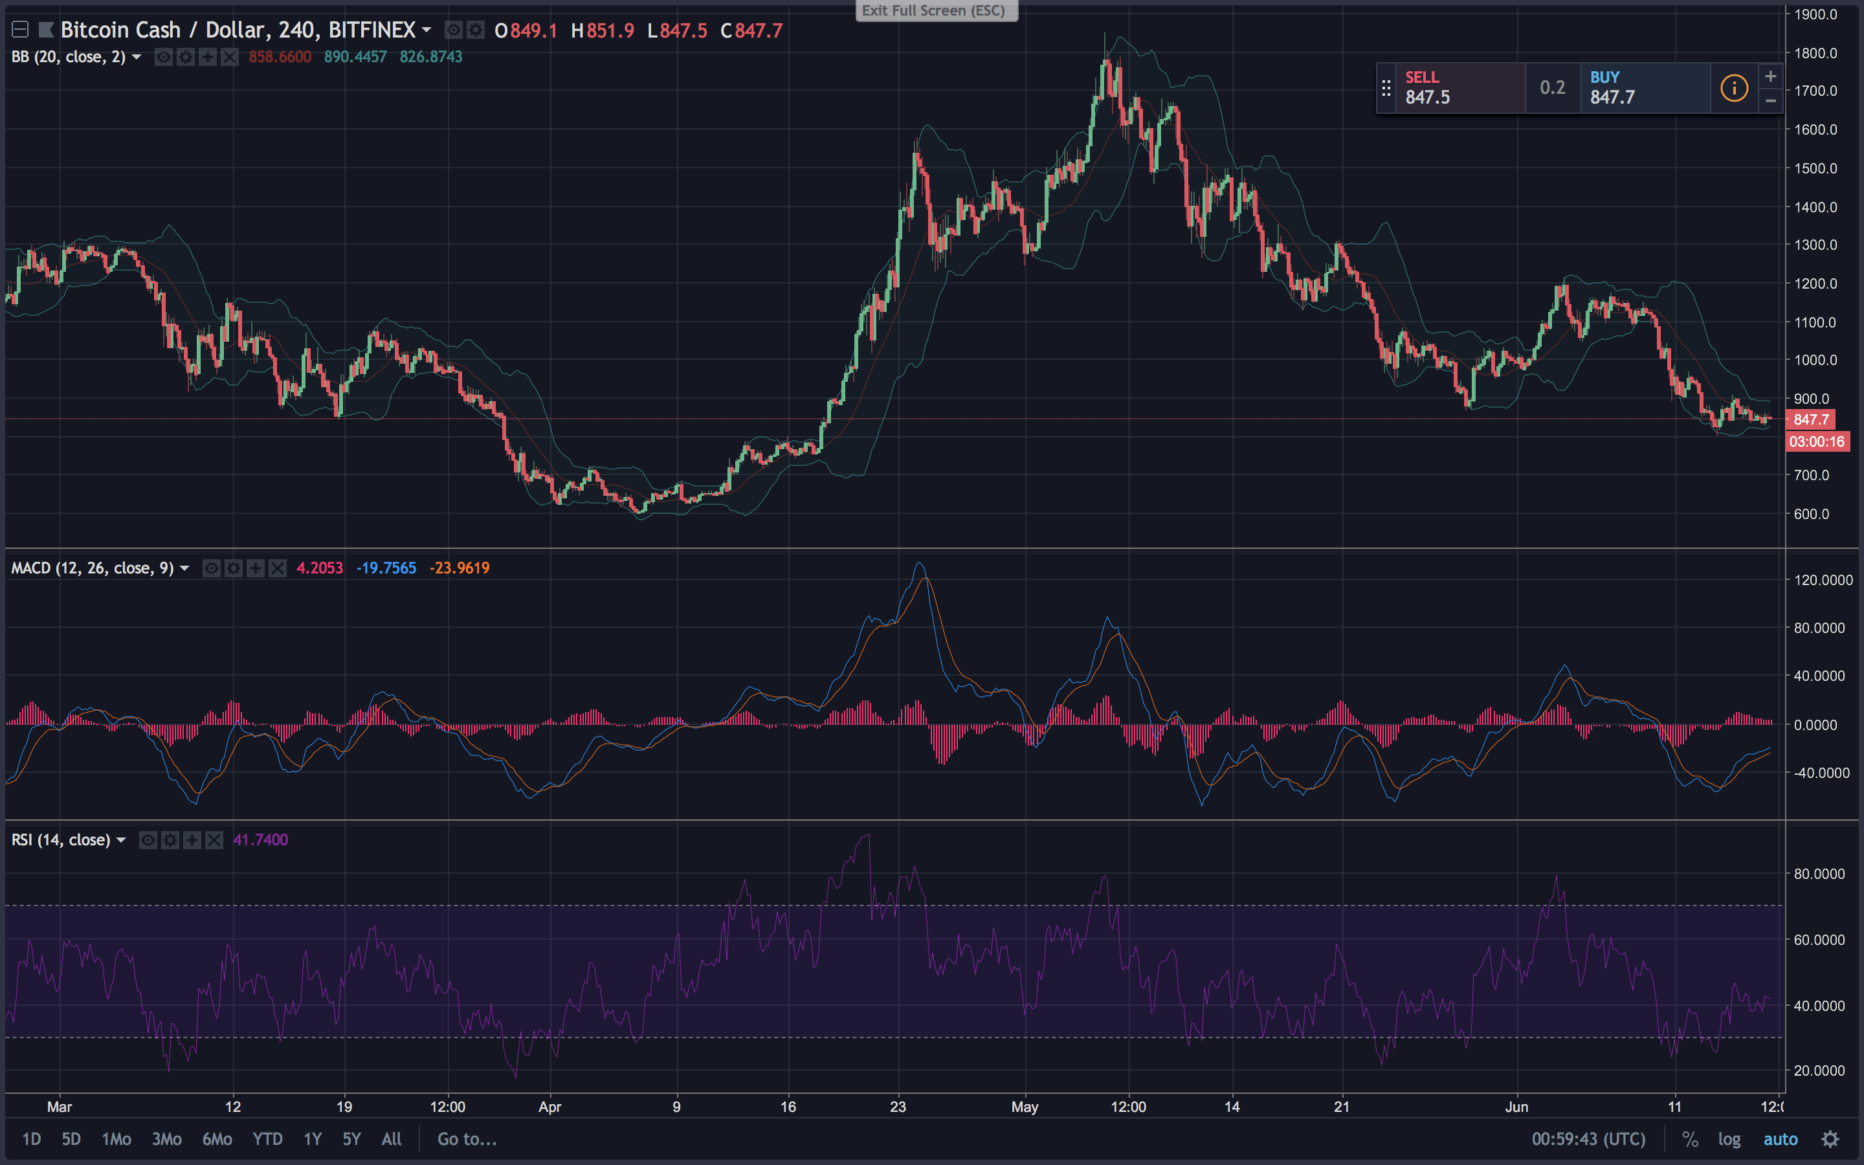Click the Jun label on time axis
The height and width of the screenshot is (1165, 1864).
1516,1107
